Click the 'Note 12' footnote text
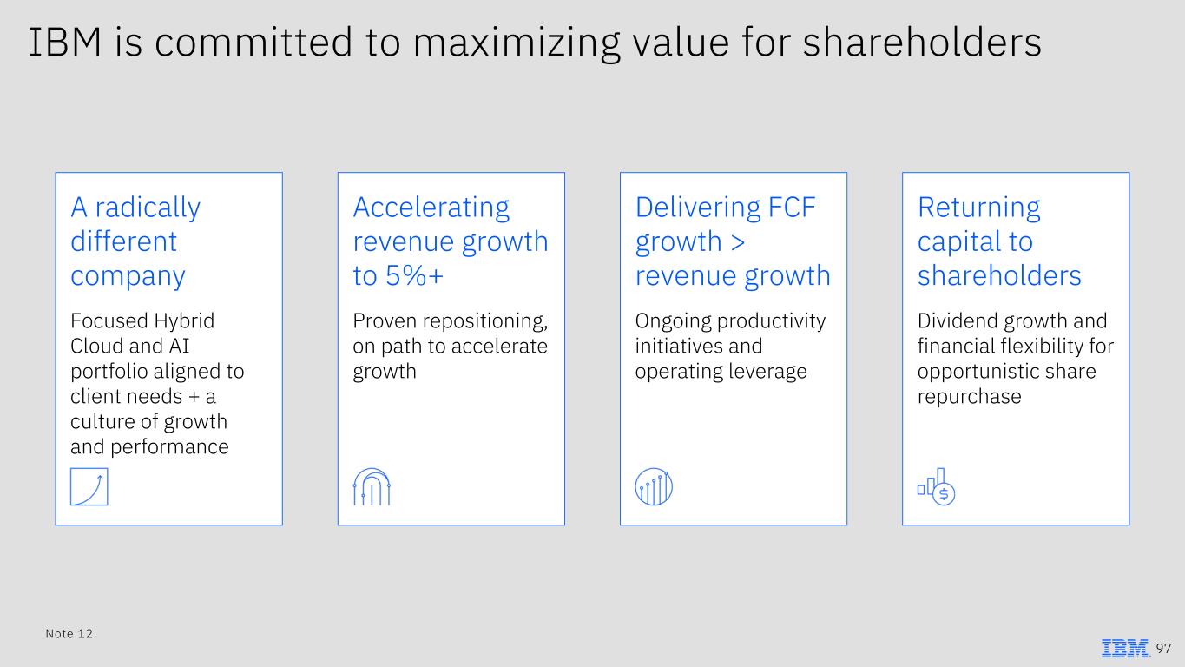The width and height of the screenshot is (1185, 667). click(69, 634)
